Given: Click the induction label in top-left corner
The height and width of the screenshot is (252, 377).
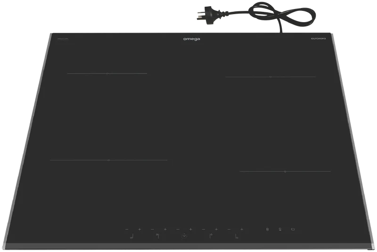Looking at the screenshot, I should pos(63,39).
